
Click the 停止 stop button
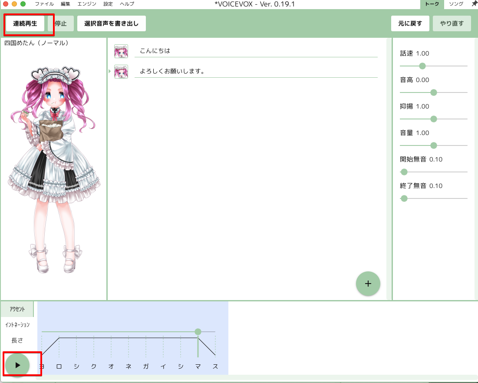61,23
